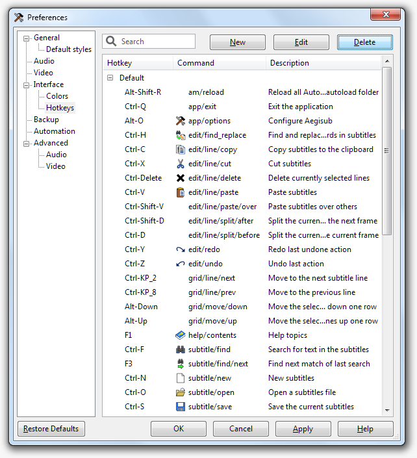Viewport: 417px width, 458px height.
Task: Click 'Save the current subtitles' description
Action: [311, 407]
